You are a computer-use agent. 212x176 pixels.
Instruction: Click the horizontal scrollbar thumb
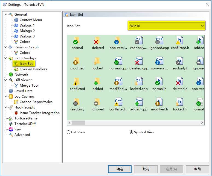tap(79, 123)
